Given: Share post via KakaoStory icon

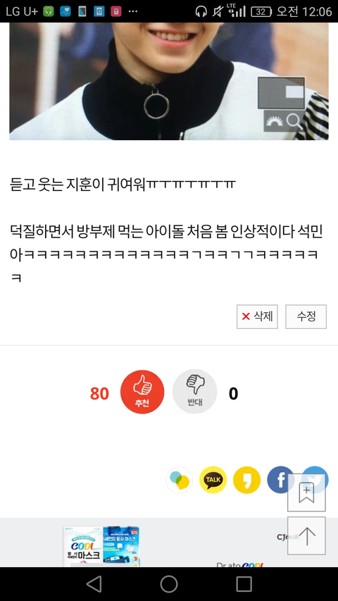Looking at the screenshot, I should pos(246,480).
